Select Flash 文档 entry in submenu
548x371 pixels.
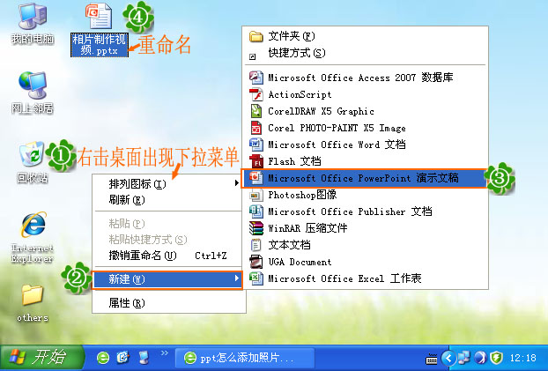click(x=365, y=161)
